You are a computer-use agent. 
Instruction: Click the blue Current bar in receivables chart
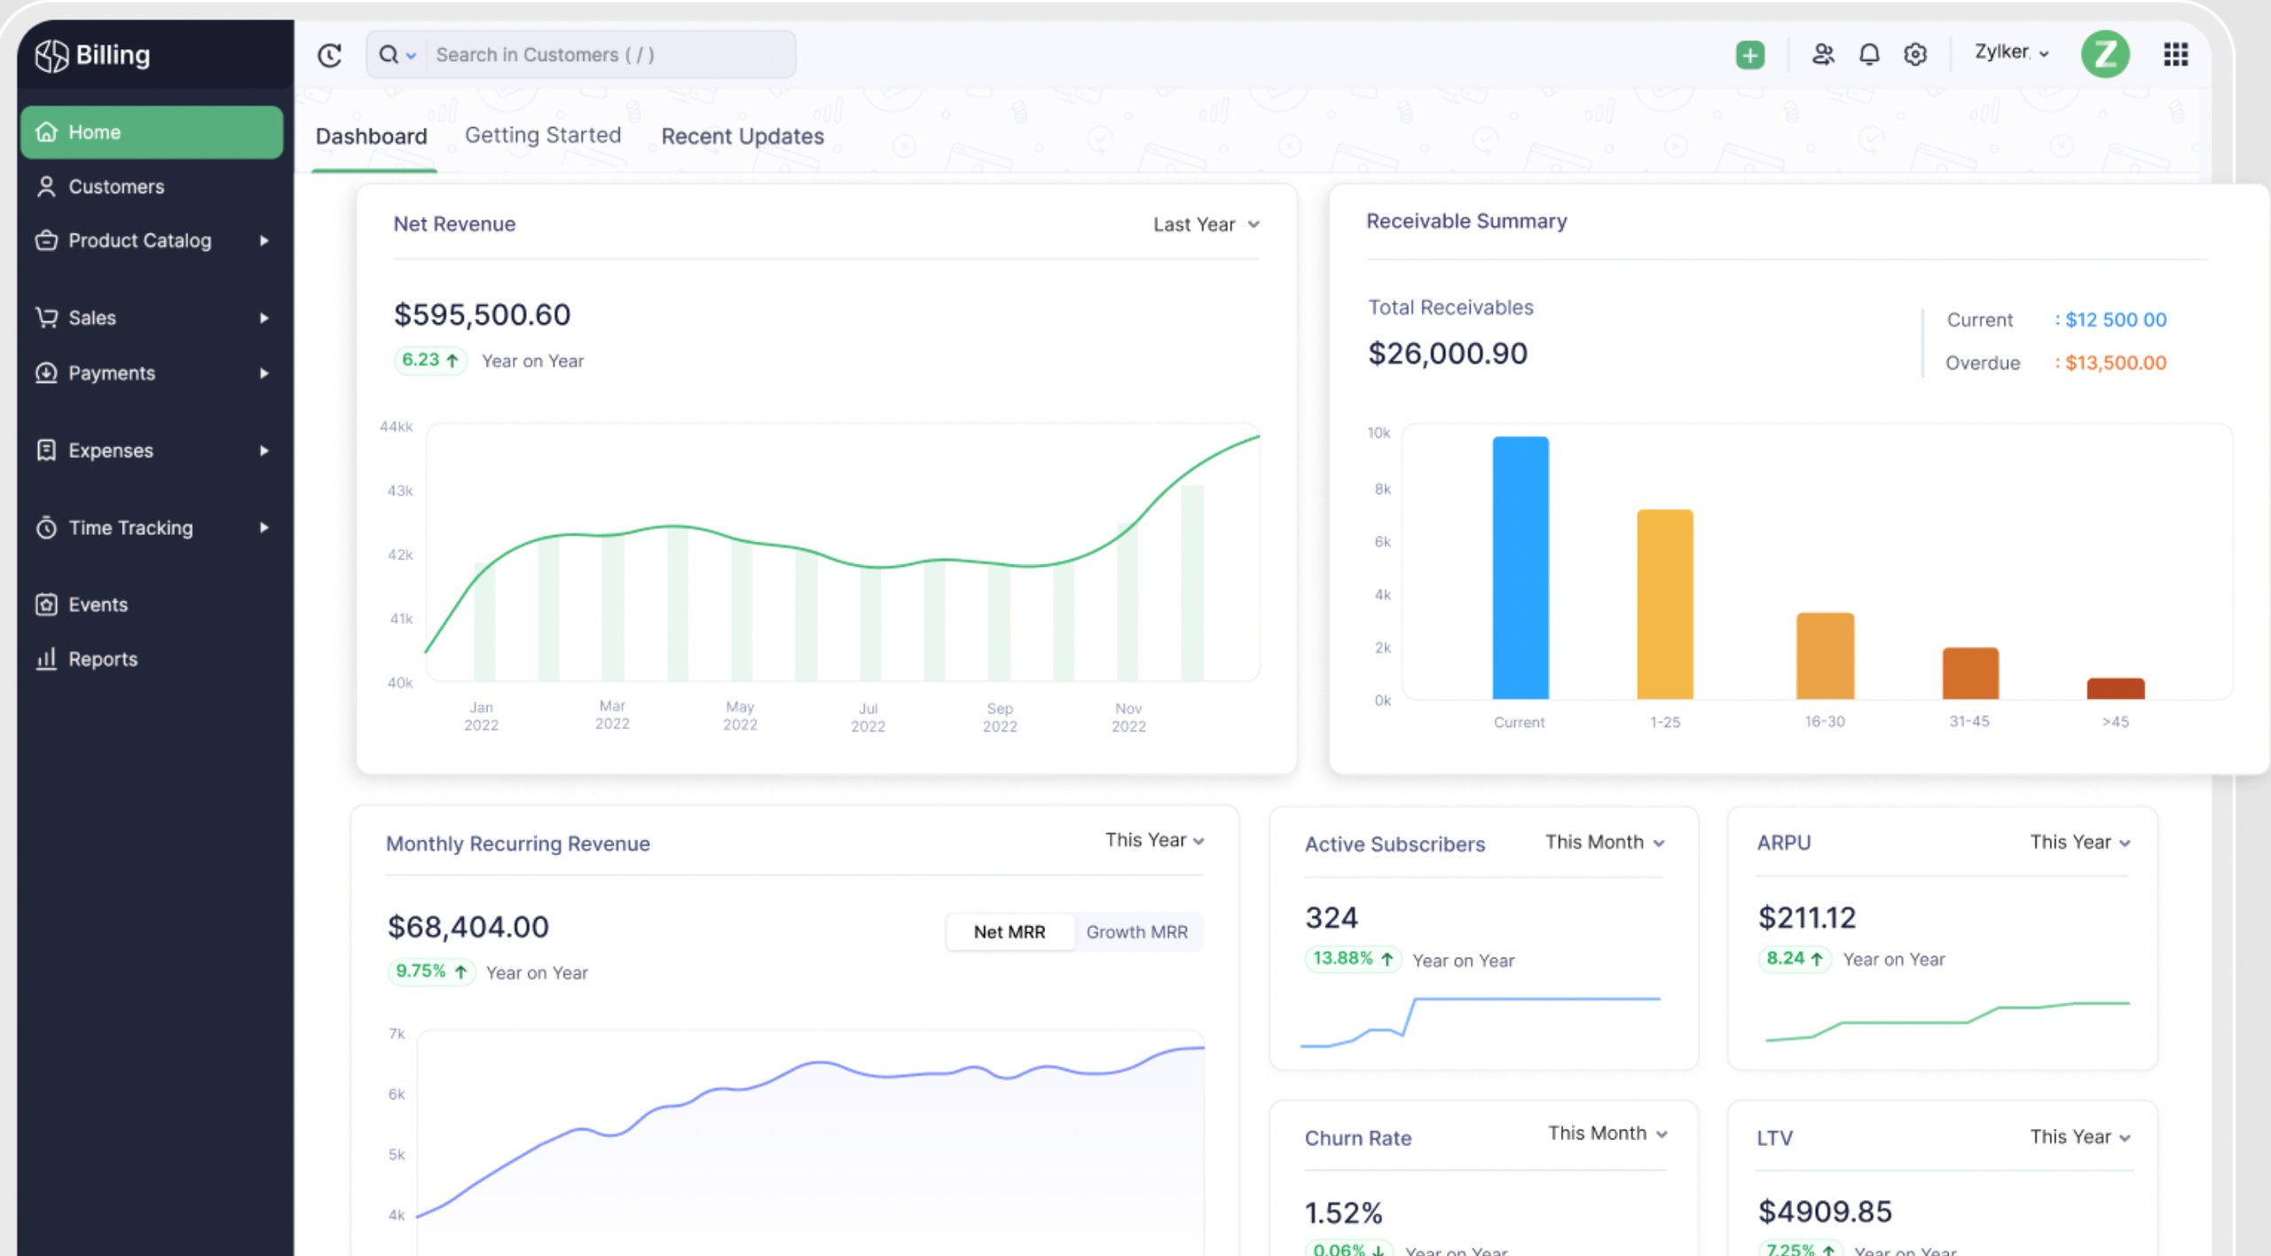1521,568
